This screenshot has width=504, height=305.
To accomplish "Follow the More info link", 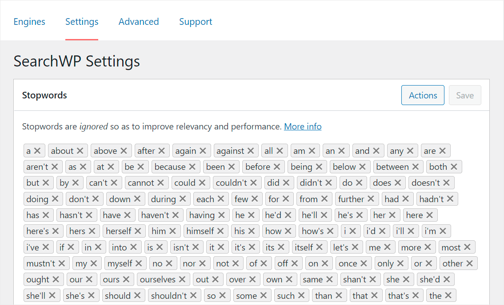I will (x=303, y=126).
